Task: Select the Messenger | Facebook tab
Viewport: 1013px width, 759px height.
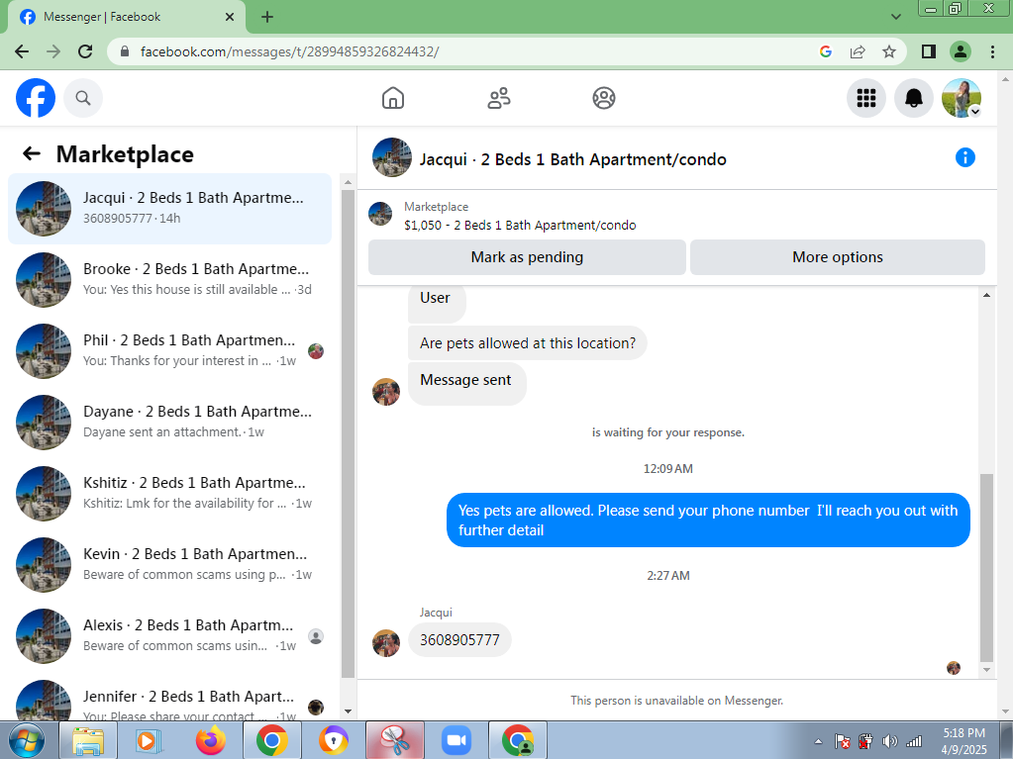Action: 126,18
